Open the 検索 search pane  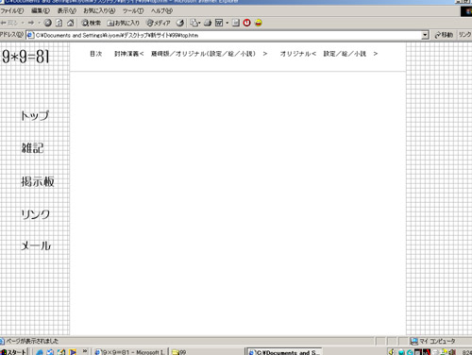pos(92,23)
